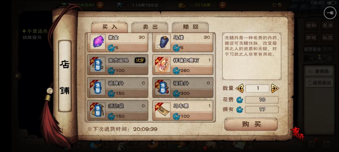Image resolution: width=339 pixels, height=152 pixels.
Task: Tap the plus icon beside stamina 240
Action: pyautogui.click(x=100, y=5)
